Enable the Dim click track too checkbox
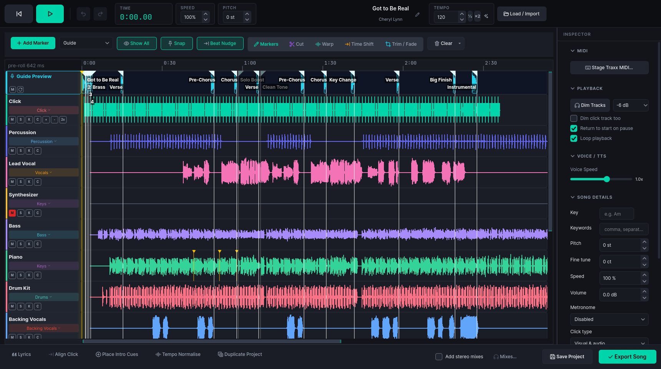The image size is (661, 369). tap(574, 118)
